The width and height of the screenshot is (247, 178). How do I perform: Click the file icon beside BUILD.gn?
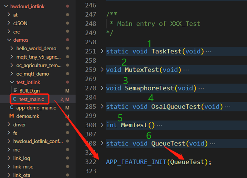click(15, 91)
